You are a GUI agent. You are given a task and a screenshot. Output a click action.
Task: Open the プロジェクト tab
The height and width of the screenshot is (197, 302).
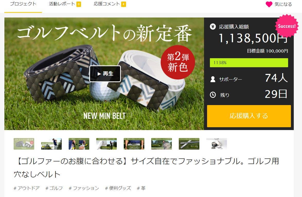point(23,4)
